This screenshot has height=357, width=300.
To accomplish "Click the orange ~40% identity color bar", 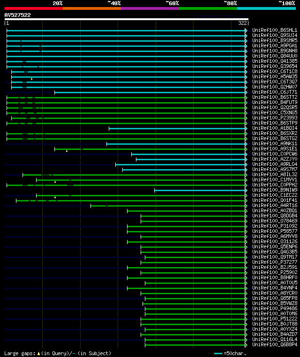I will (x=92, y=8).
